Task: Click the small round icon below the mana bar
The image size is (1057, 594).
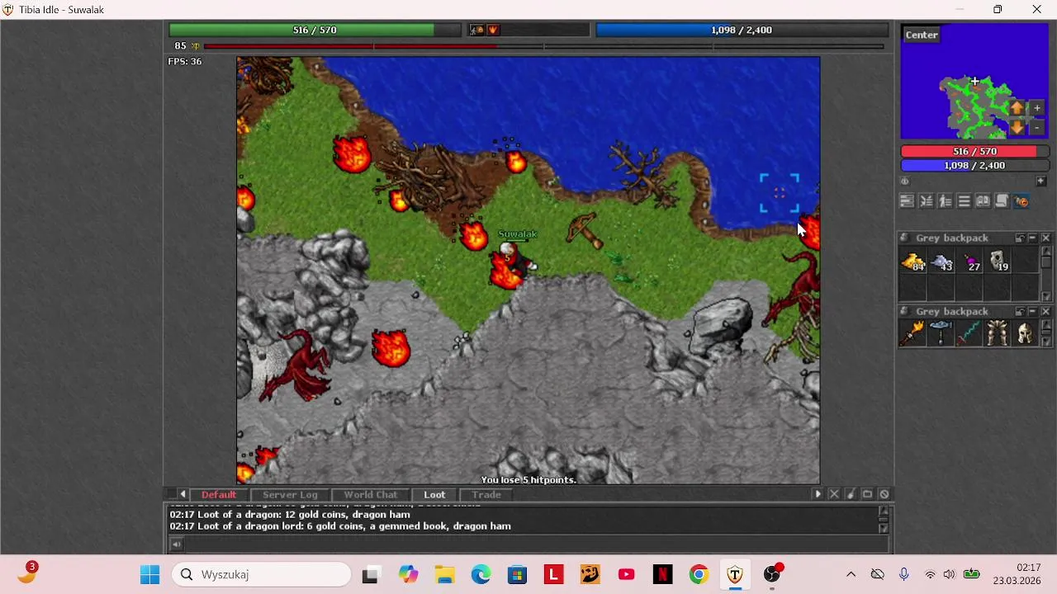Action: point(905,181)
